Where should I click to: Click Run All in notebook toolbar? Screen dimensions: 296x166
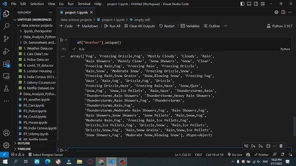112,26
